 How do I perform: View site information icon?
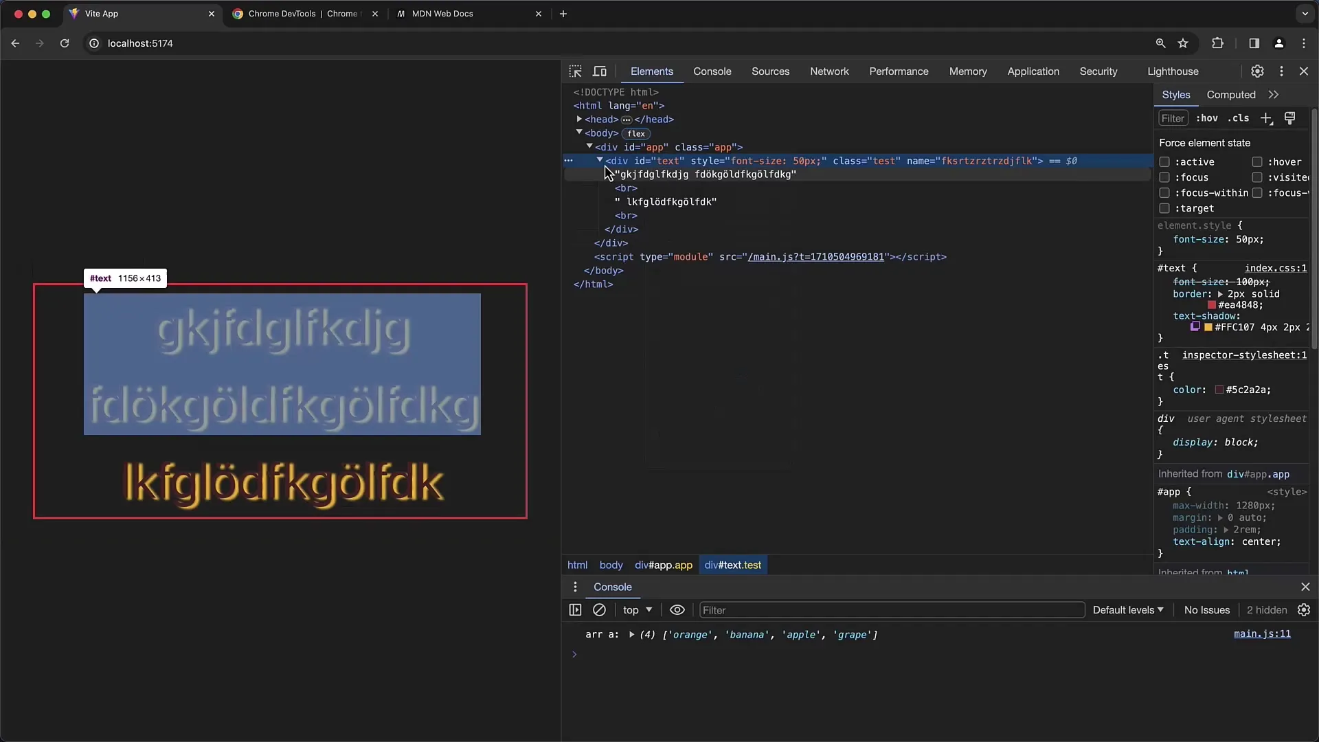94,43
